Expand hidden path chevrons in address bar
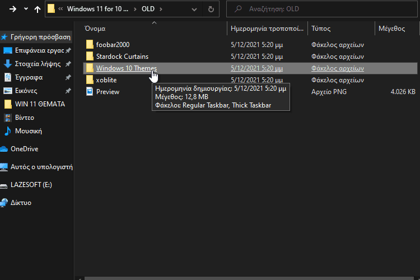 click(x=60, y=9)
